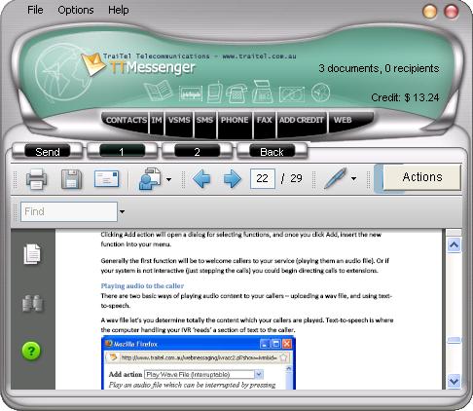473x411 pixels.
Task: Click the green help question mark icon
Action: 31,351
